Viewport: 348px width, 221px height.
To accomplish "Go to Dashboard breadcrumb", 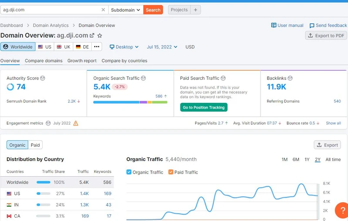I will point(12,25).
